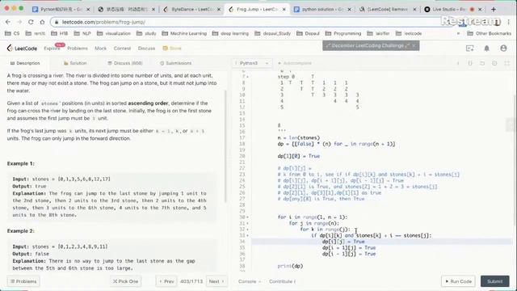Click the address bar URL

103,22
